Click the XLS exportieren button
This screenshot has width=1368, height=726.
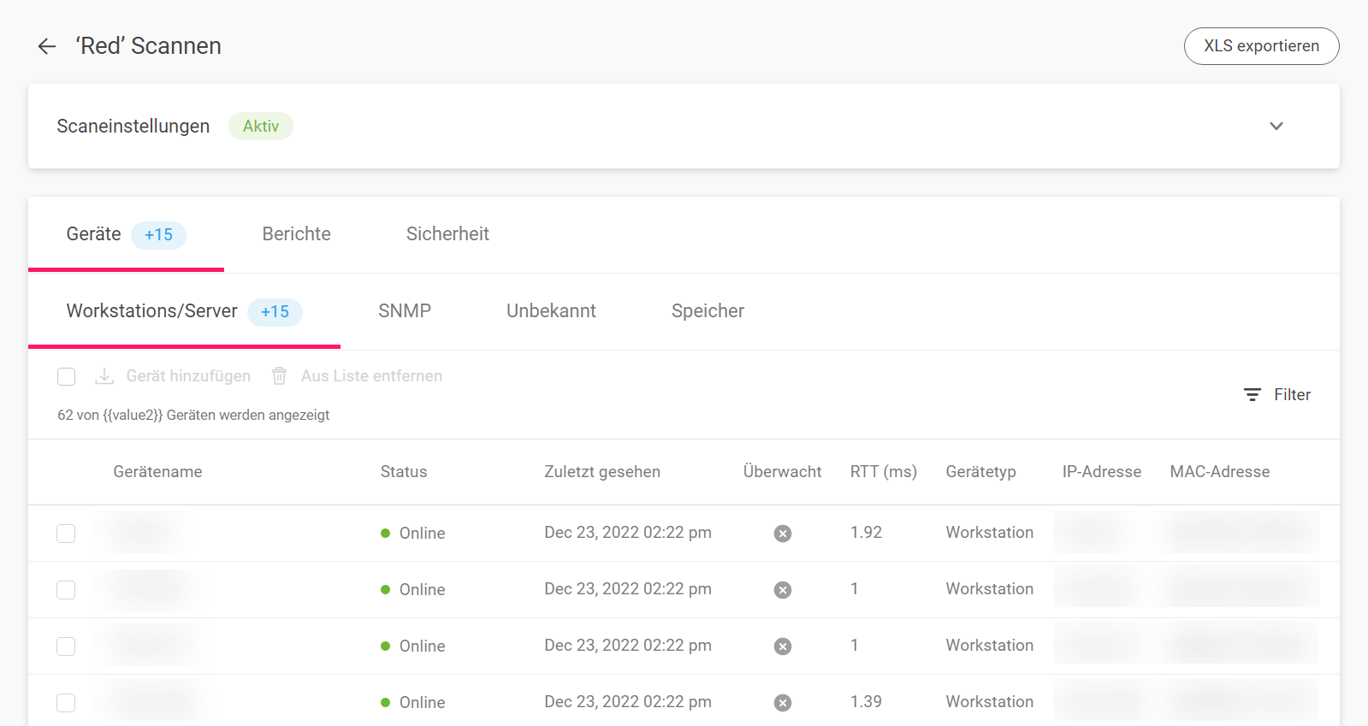coord(1261,46)
